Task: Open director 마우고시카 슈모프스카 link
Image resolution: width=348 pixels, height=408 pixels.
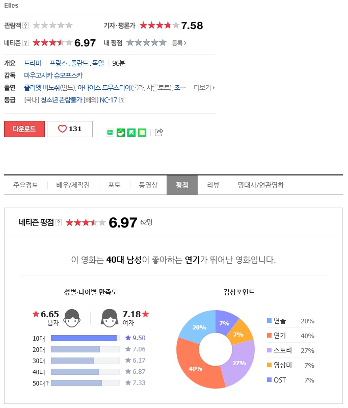Action: 53,75
